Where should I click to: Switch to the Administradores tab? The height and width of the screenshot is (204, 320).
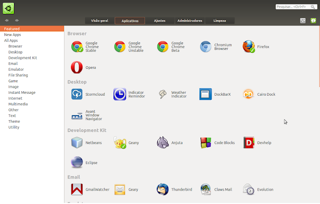[189, 21]
